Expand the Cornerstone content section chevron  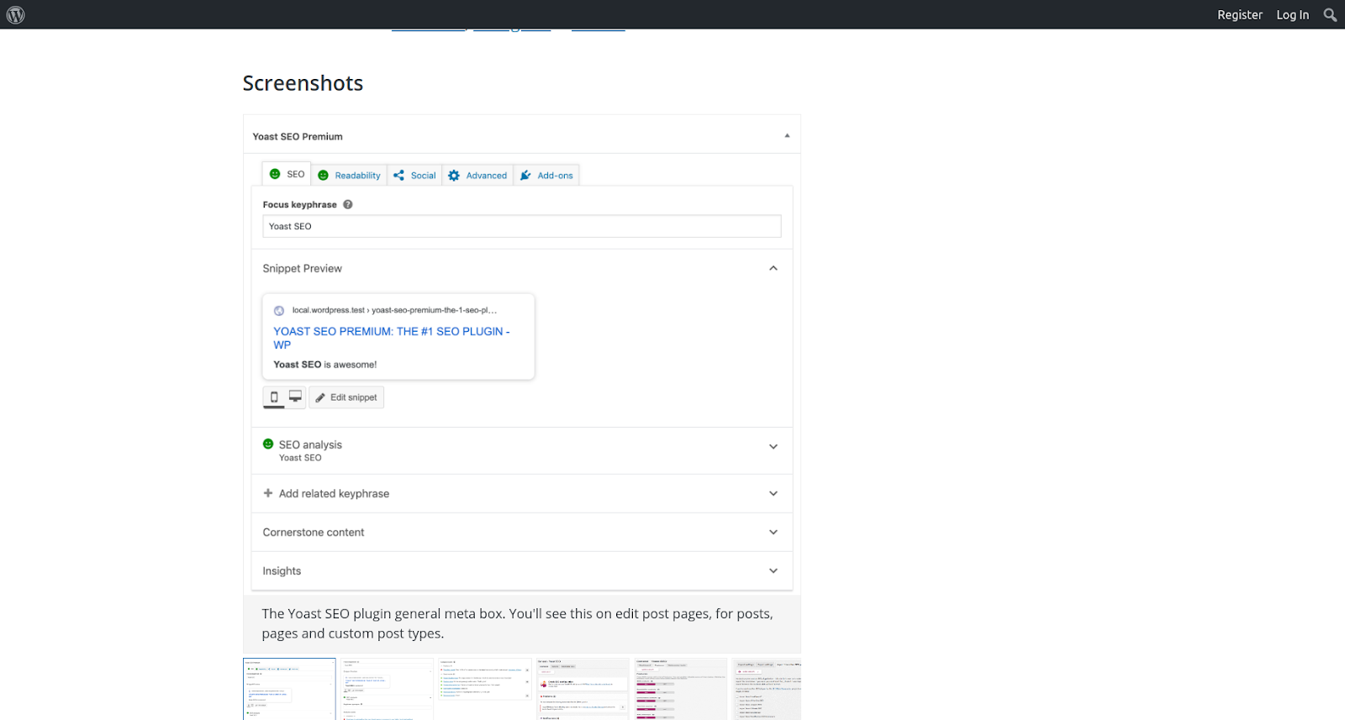pyautogui.click(x=773, y=532)
